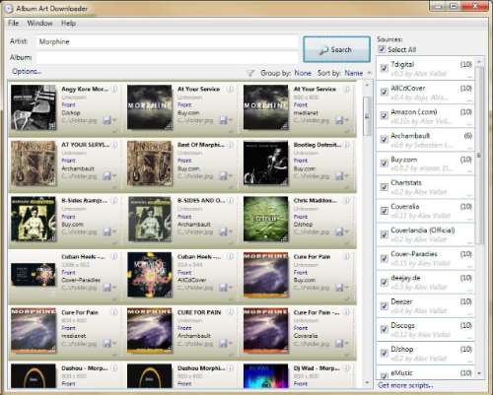Save the Cuban Heels Cover-Paradies cover
The height and width of the screenshot is (395, 493).
(106, 288)
